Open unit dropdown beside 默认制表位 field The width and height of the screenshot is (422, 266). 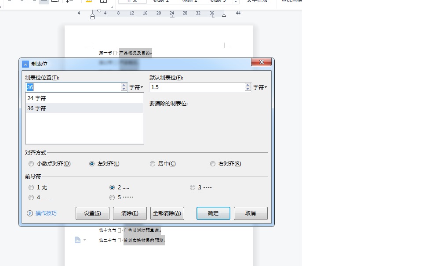260,87
